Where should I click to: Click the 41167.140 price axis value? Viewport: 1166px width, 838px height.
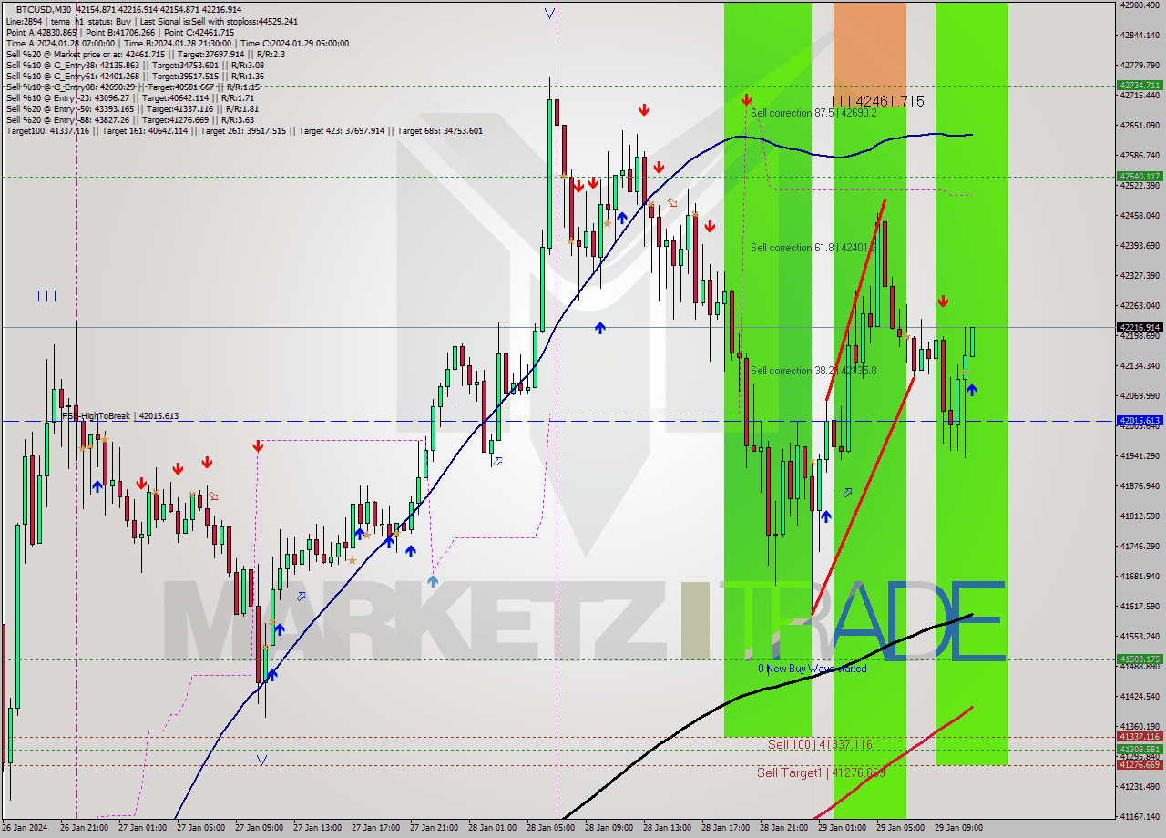pyautogui.click(x=1140, y=816)
